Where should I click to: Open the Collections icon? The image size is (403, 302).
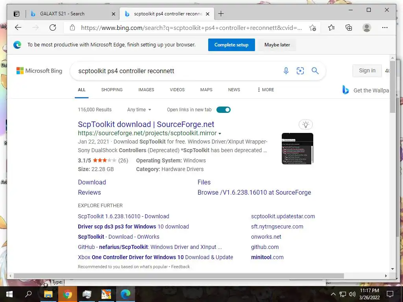(349, 28)
